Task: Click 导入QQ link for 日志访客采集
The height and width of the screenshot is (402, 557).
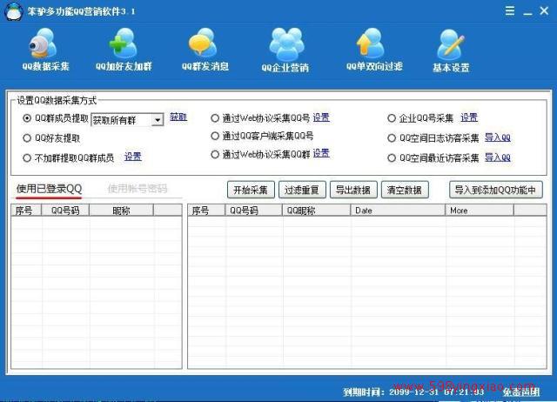Action: [x=498, y=137]
